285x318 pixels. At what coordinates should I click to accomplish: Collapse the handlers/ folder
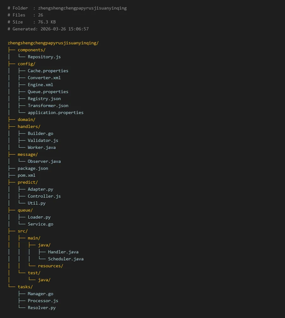pyautogui.click(x=29, y=126)
